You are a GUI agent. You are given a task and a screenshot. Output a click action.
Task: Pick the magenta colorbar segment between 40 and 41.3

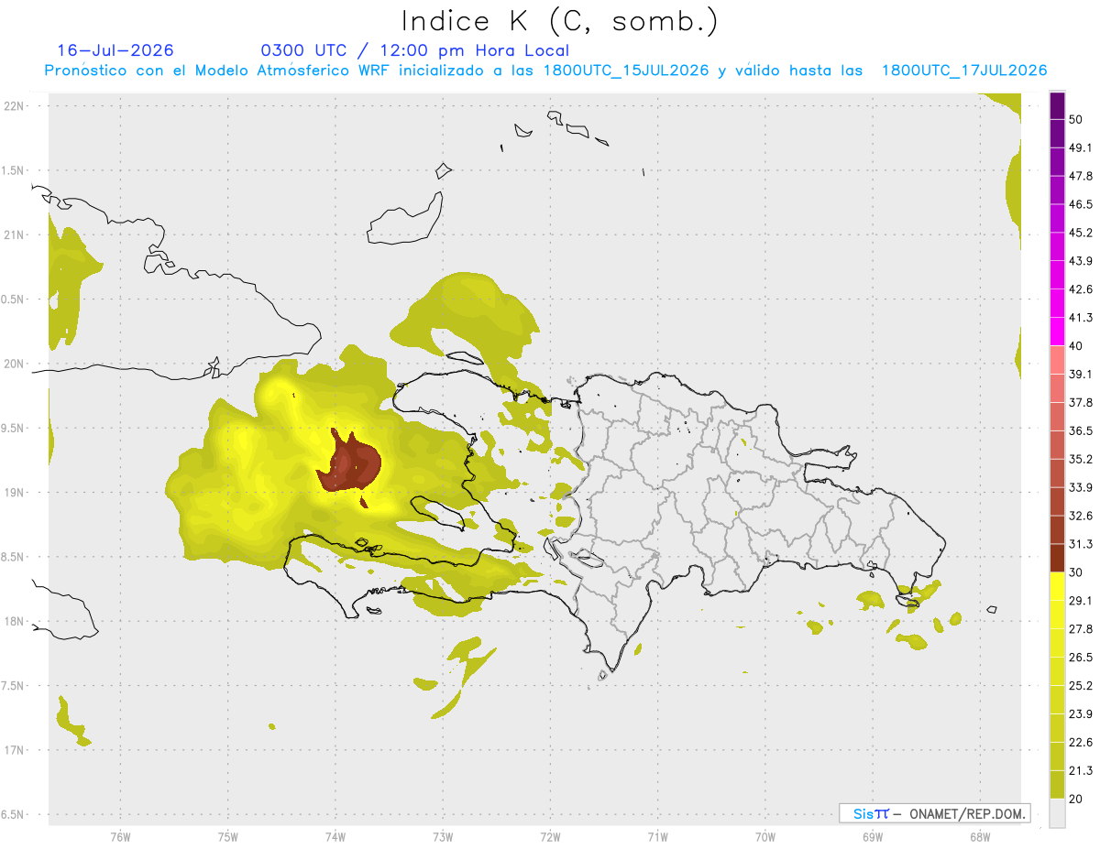1058,332
